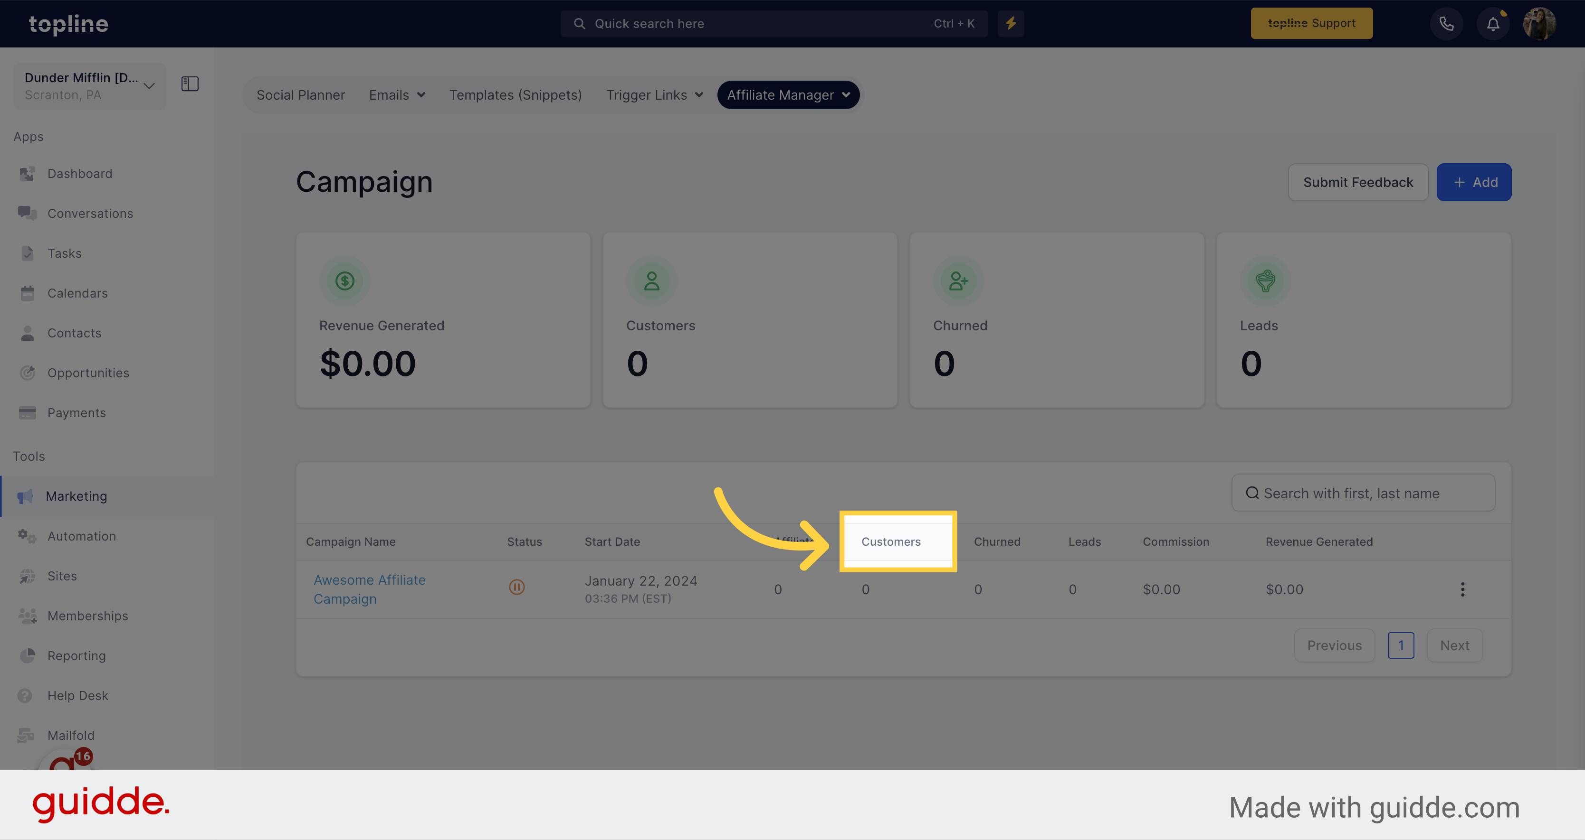The image size is (1585, 840).
Task: Expand the Emails dropdown
Action: point(397,95)
